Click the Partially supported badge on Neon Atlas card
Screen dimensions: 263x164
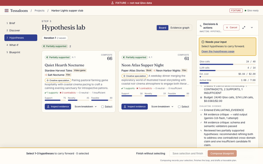[x=134, y=57]
